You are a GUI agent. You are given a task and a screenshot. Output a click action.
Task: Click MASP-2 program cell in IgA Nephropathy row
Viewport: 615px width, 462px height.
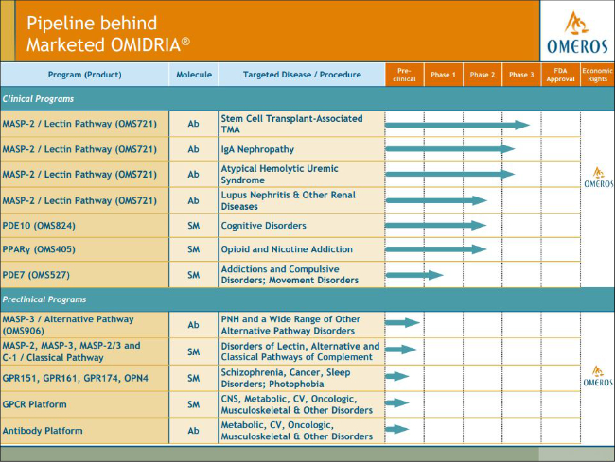coord(85,149)
